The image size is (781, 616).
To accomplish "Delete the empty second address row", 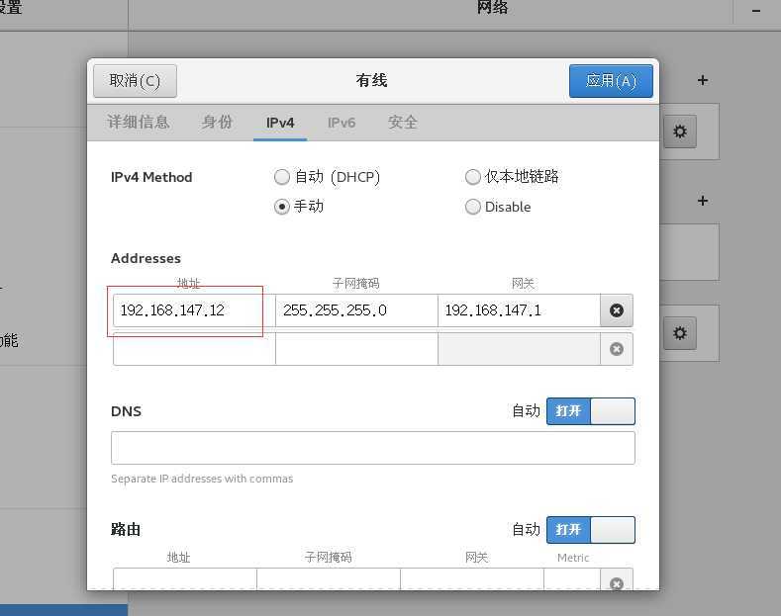I will (616, 349).
